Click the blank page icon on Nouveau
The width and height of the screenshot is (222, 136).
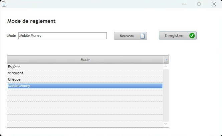[x=143, y=36]
